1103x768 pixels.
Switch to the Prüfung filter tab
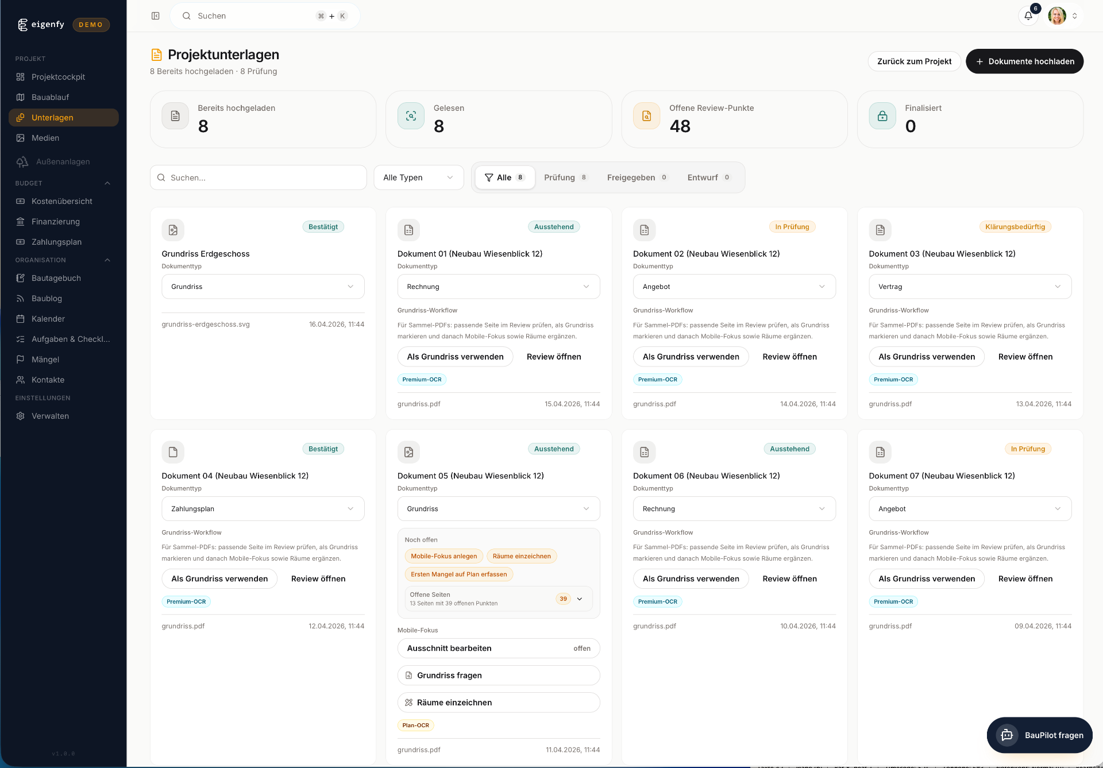[565, 177]
